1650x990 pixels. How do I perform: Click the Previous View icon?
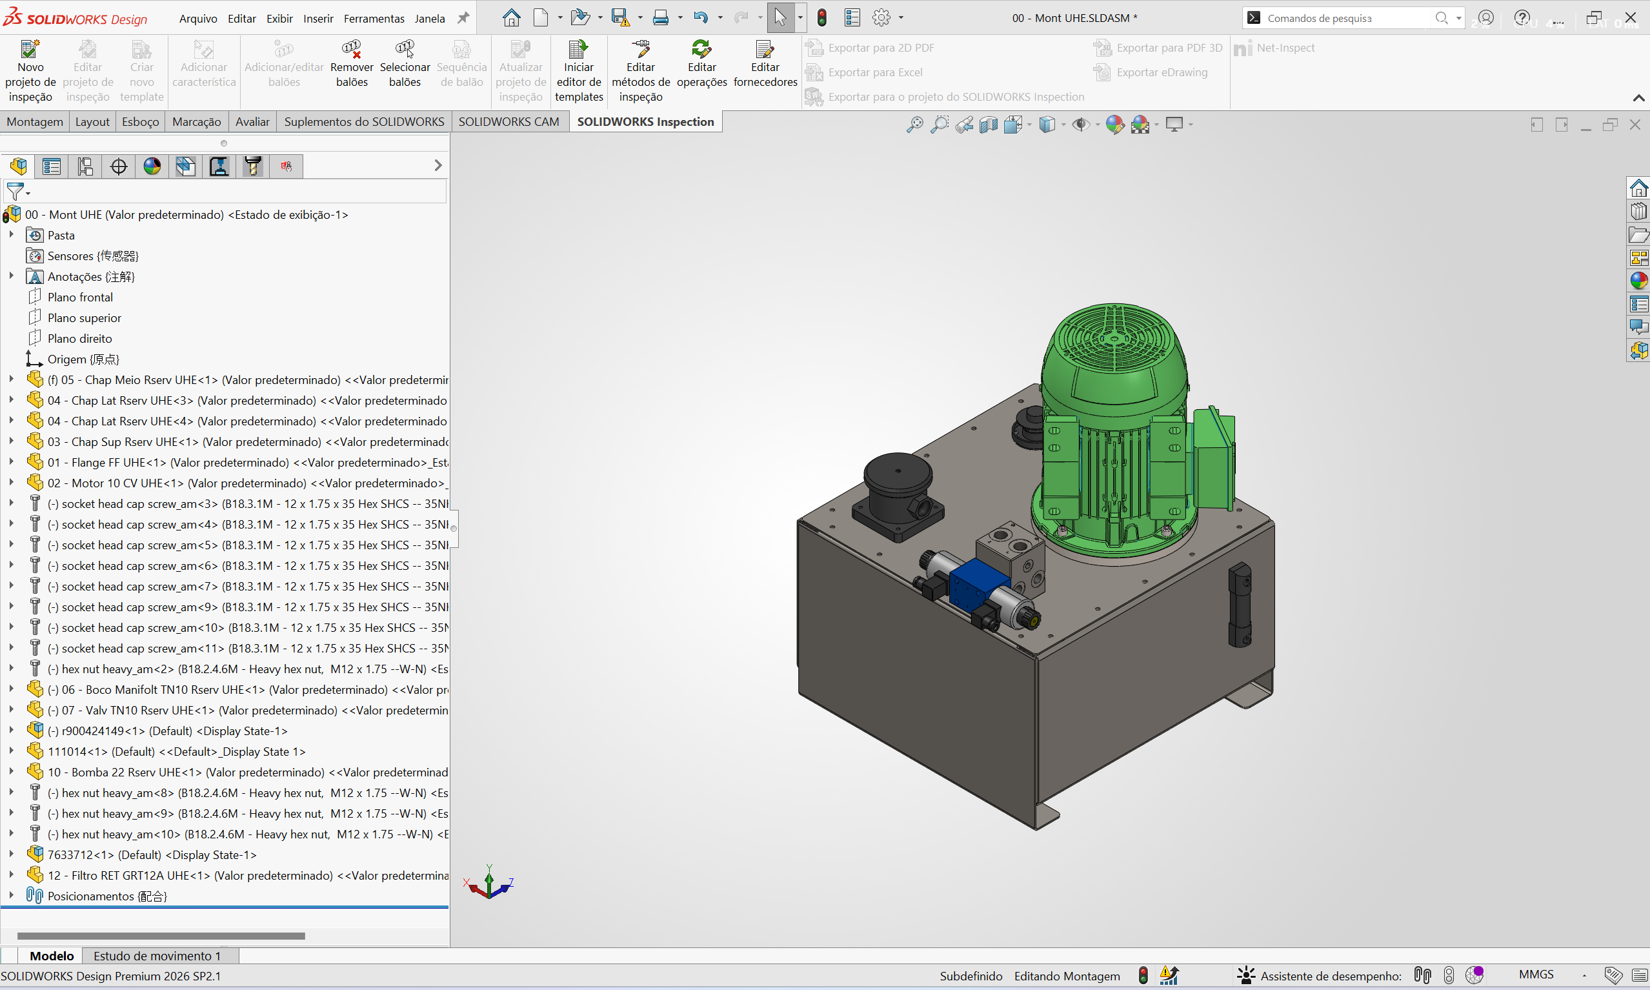coord(963,124)
